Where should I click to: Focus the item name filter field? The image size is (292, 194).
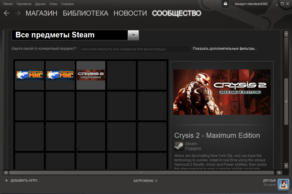pyautogui.click(x=134, y=49)
